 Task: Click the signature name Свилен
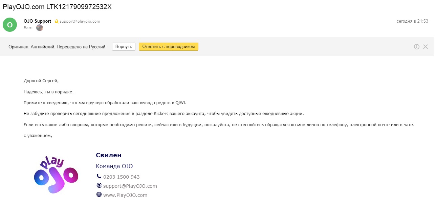pos(109,155)
